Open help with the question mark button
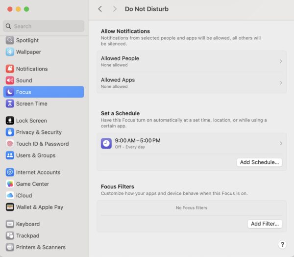Screen dimensions: 294x257 point(282,244)
